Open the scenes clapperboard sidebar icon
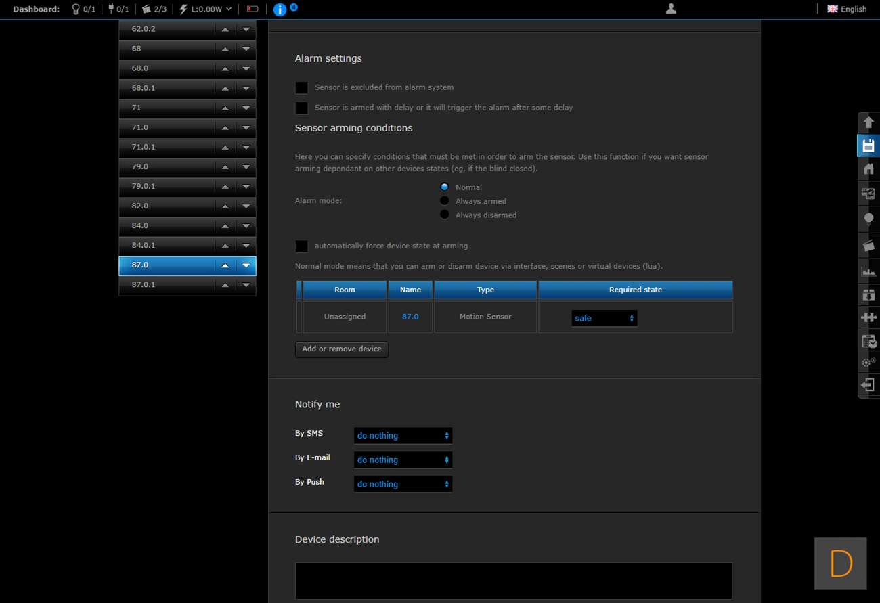This screenshot has width=880, height=603. [x=868, y=245]
